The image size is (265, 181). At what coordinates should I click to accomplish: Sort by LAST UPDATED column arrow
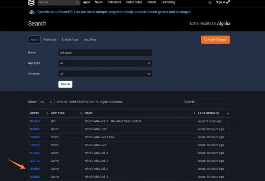tap(228, 113)
